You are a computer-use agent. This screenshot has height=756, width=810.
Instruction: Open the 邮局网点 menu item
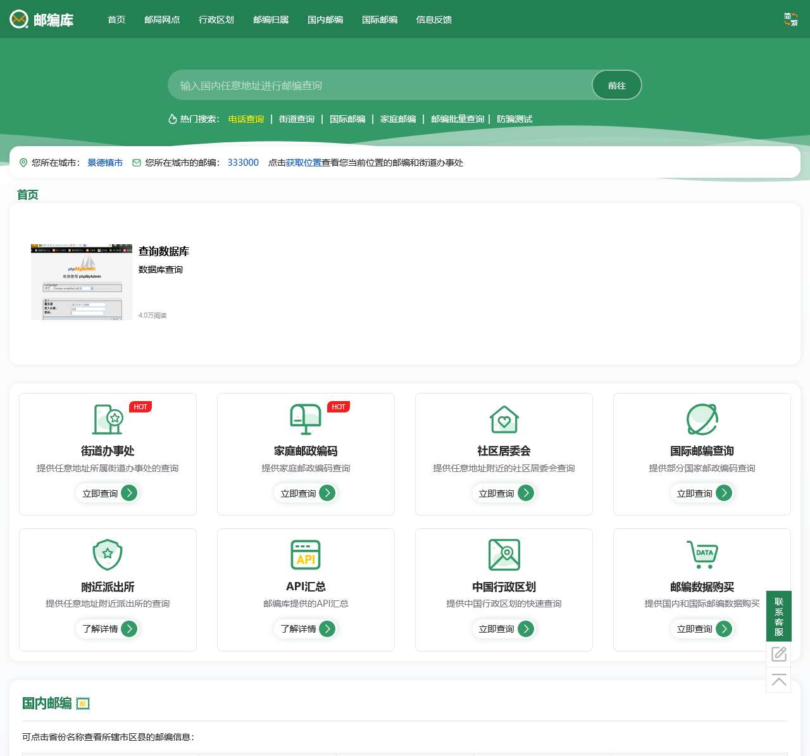[x=162, y=20]
